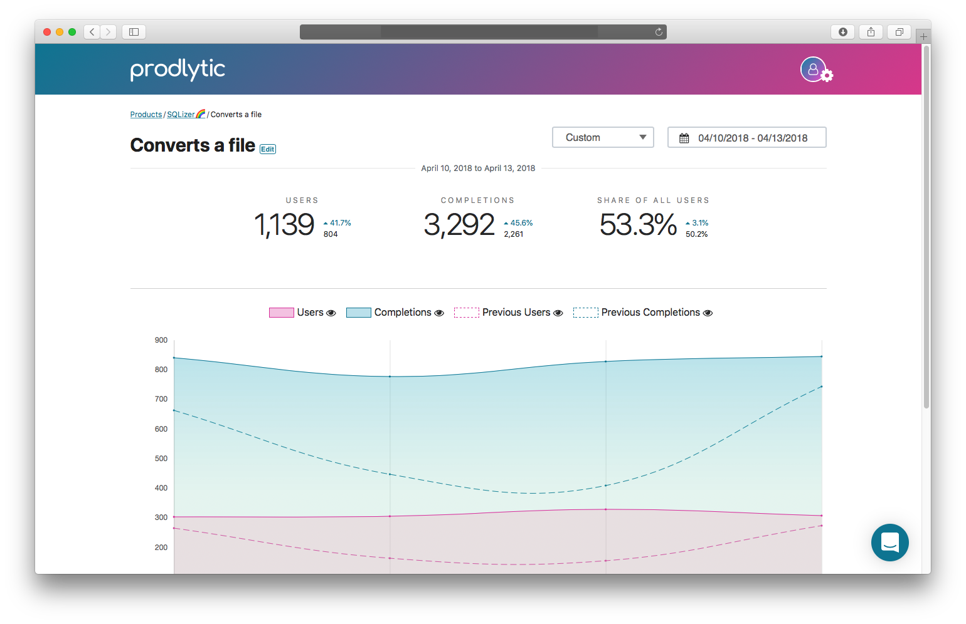This screenshot has width=966, height=624.
Task: Click the Safari share button
Action: (871, 32)
